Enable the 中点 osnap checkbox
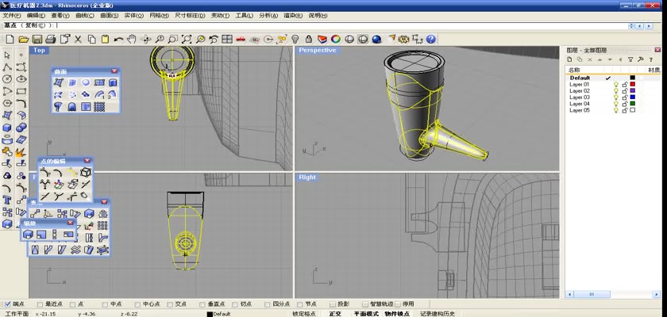Image resolution: width=667 pixels, height=317 pixels. pos(105,304)
